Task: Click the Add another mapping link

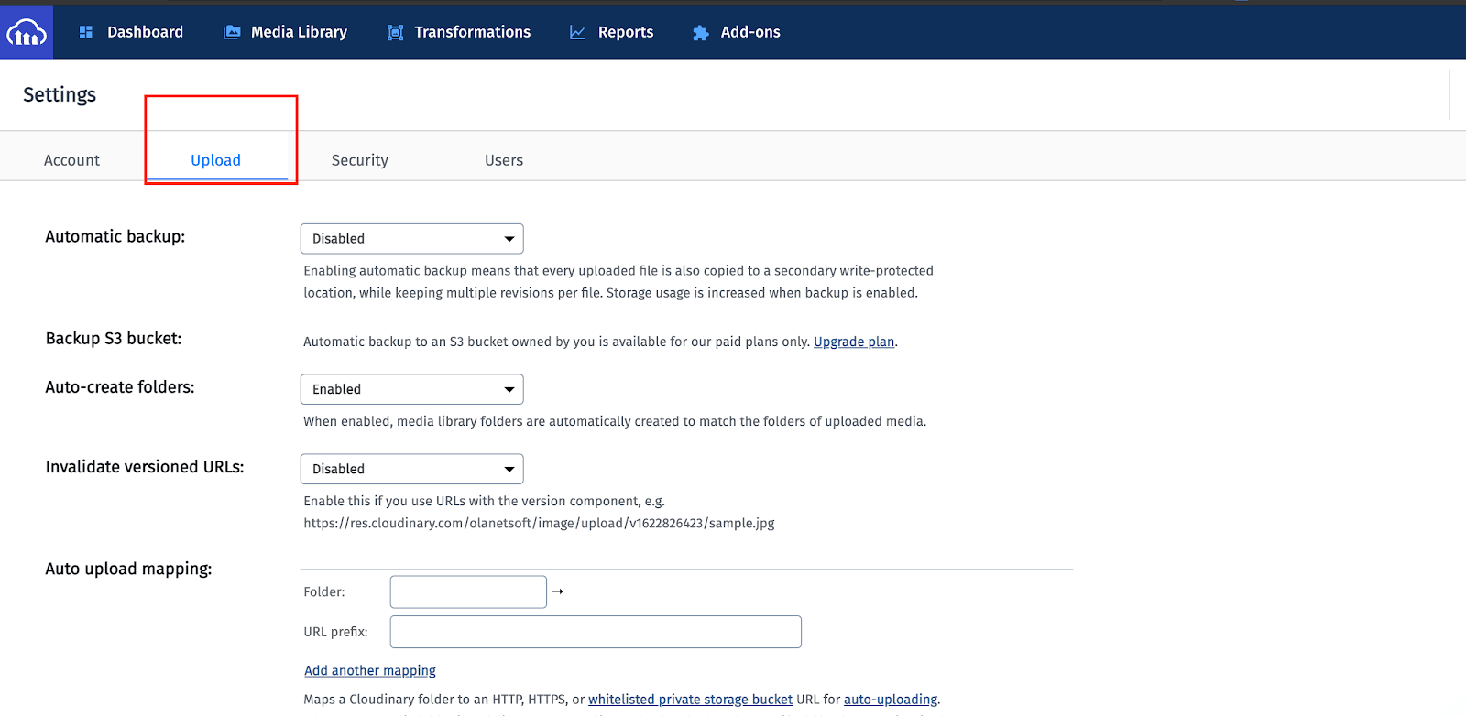Action: tap(370, 670)
